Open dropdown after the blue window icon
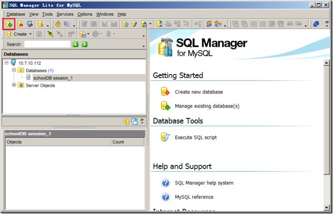 (74, 26)
